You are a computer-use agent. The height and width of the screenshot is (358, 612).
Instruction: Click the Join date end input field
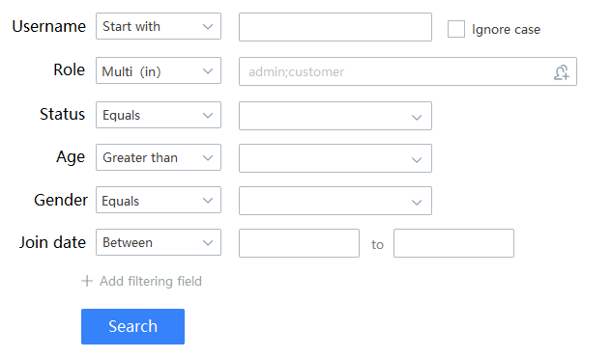click(453, 243)
